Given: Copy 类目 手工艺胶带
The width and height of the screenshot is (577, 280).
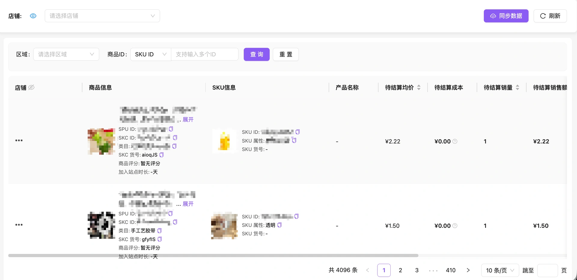Looking at the screenshot, I should pyautogui.click(x=160, y=230).
